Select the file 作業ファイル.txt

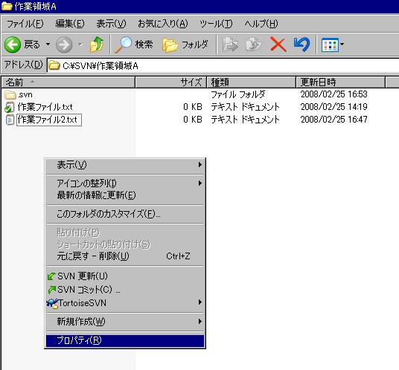(x=45, y=107)
